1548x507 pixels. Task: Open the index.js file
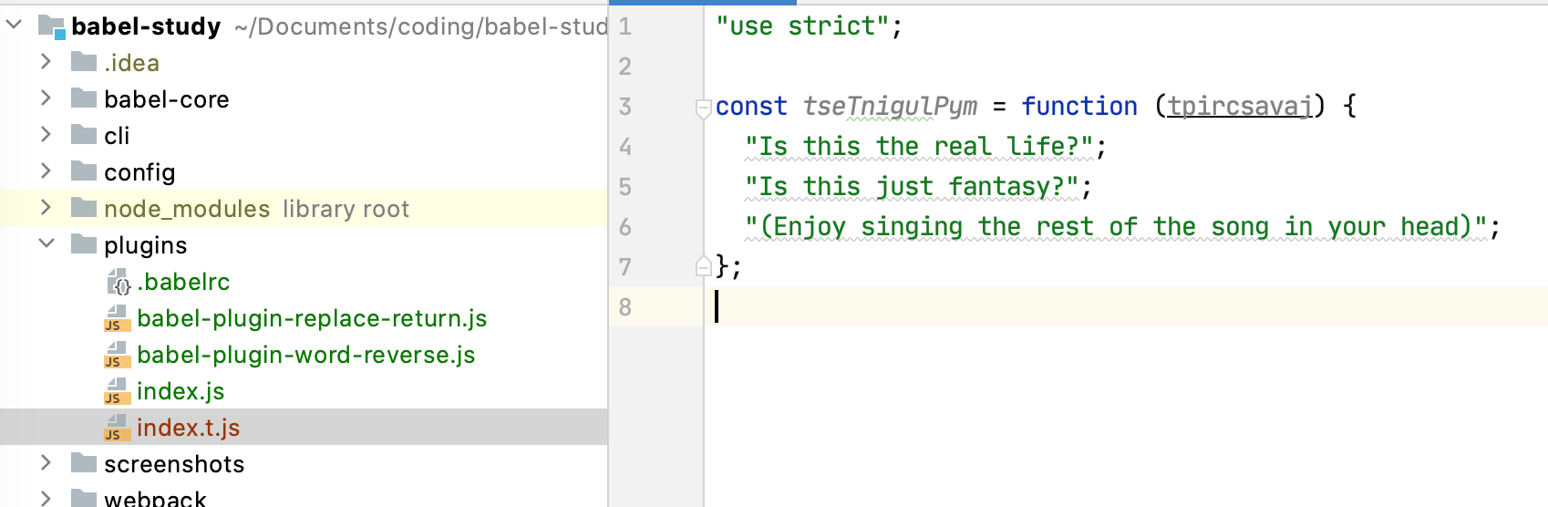click(181, 391)
